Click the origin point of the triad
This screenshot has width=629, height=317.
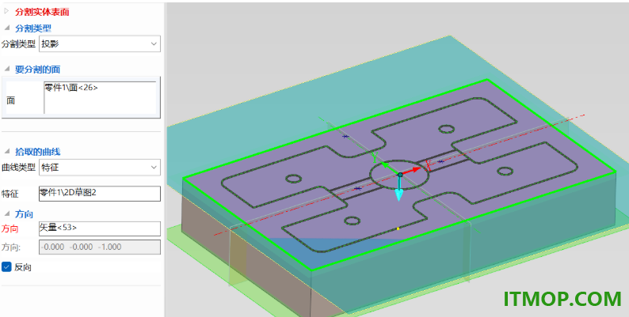click(x=400, y=175)
